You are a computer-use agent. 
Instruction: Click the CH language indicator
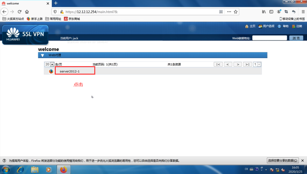(x=246, y=169)
